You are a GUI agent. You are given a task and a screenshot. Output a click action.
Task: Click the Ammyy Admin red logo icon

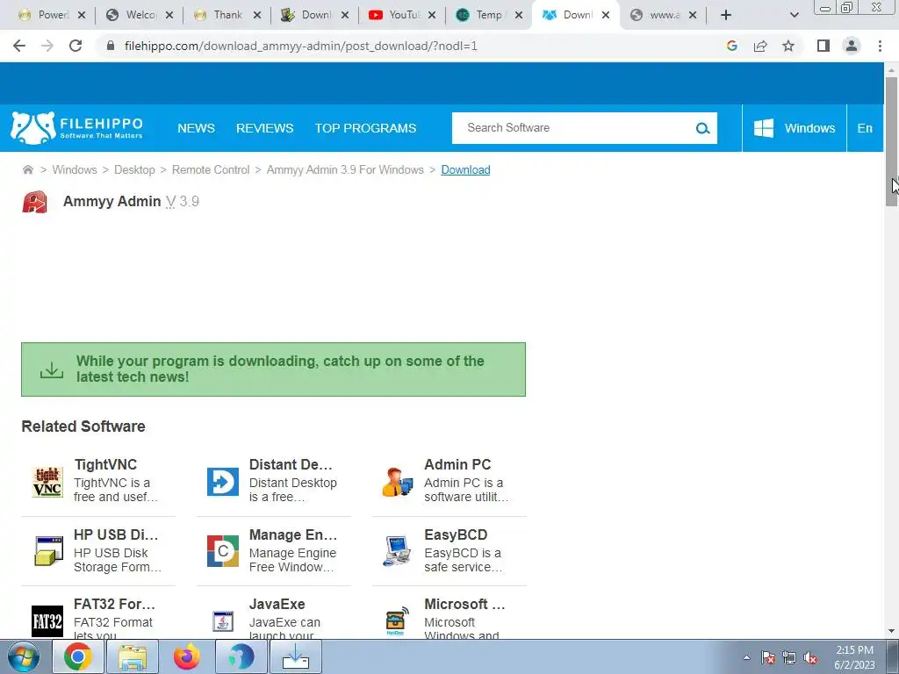(34, 202)
